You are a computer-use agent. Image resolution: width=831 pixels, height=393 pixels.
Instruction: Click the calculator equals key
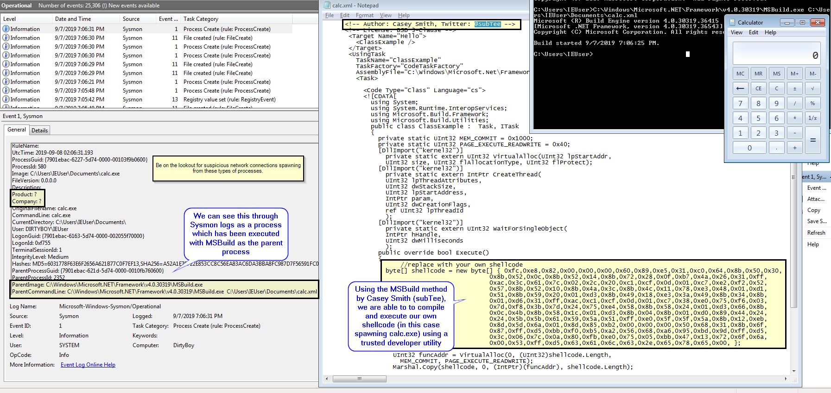tap(812, 140)
